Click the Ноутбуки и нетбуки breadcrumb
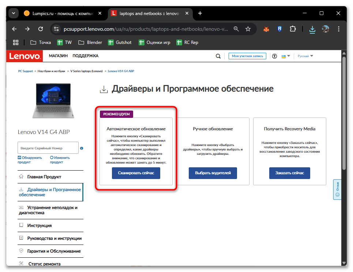The height and width of the screenshot is (272, 353). point(51,71)
